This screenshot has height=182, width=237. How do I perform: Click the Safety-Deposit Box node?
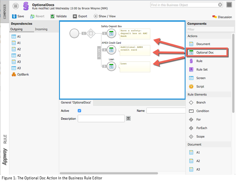coord(111,34)
